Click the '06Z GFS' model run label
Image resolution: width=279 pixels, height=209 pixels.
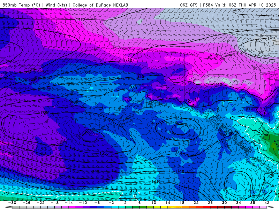[189, 5]
